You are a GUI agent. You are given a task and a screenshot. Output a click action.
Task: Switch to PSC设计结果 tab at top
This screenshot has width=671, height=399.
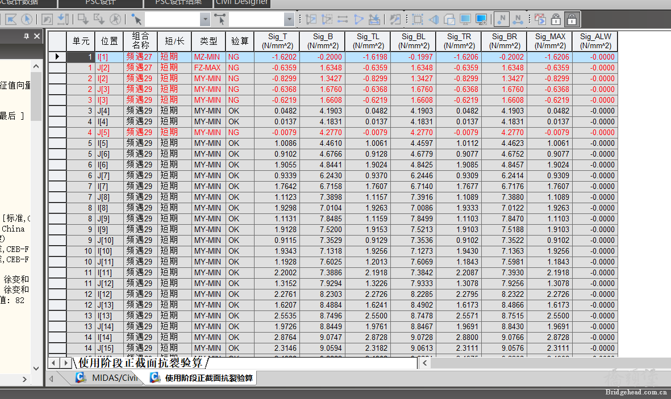(179, 3)
